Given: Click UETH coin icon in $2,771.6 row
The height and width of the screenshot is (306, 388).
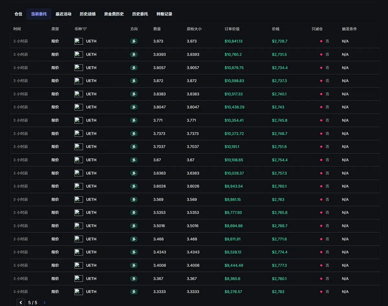Looking at the screenshot, I should pos(79,239).
